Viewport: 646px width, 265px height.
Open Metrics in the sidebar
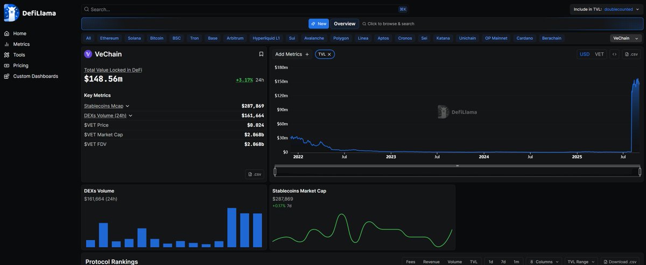coord(22,44)
